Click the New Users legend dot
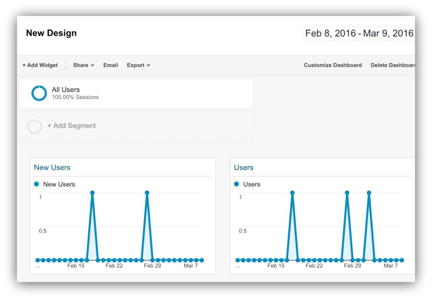 pyautogui.click(x=36, y=184)
